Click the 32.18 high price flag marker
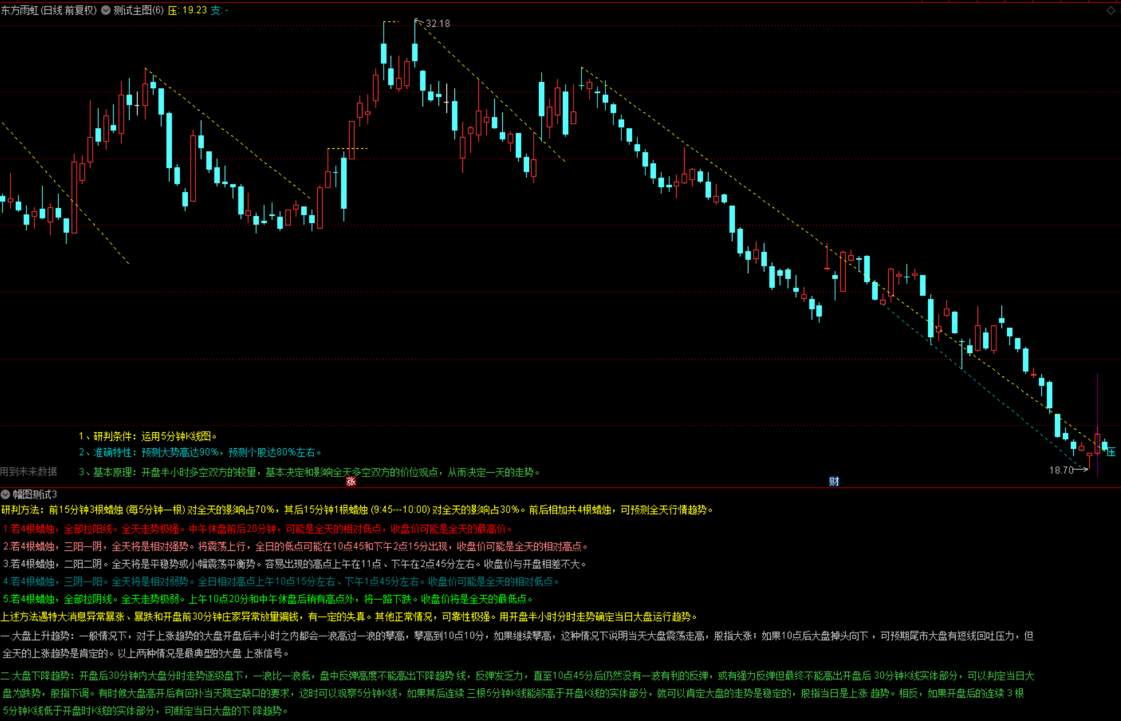This screenshot has width=1121, height=721. 437,23
